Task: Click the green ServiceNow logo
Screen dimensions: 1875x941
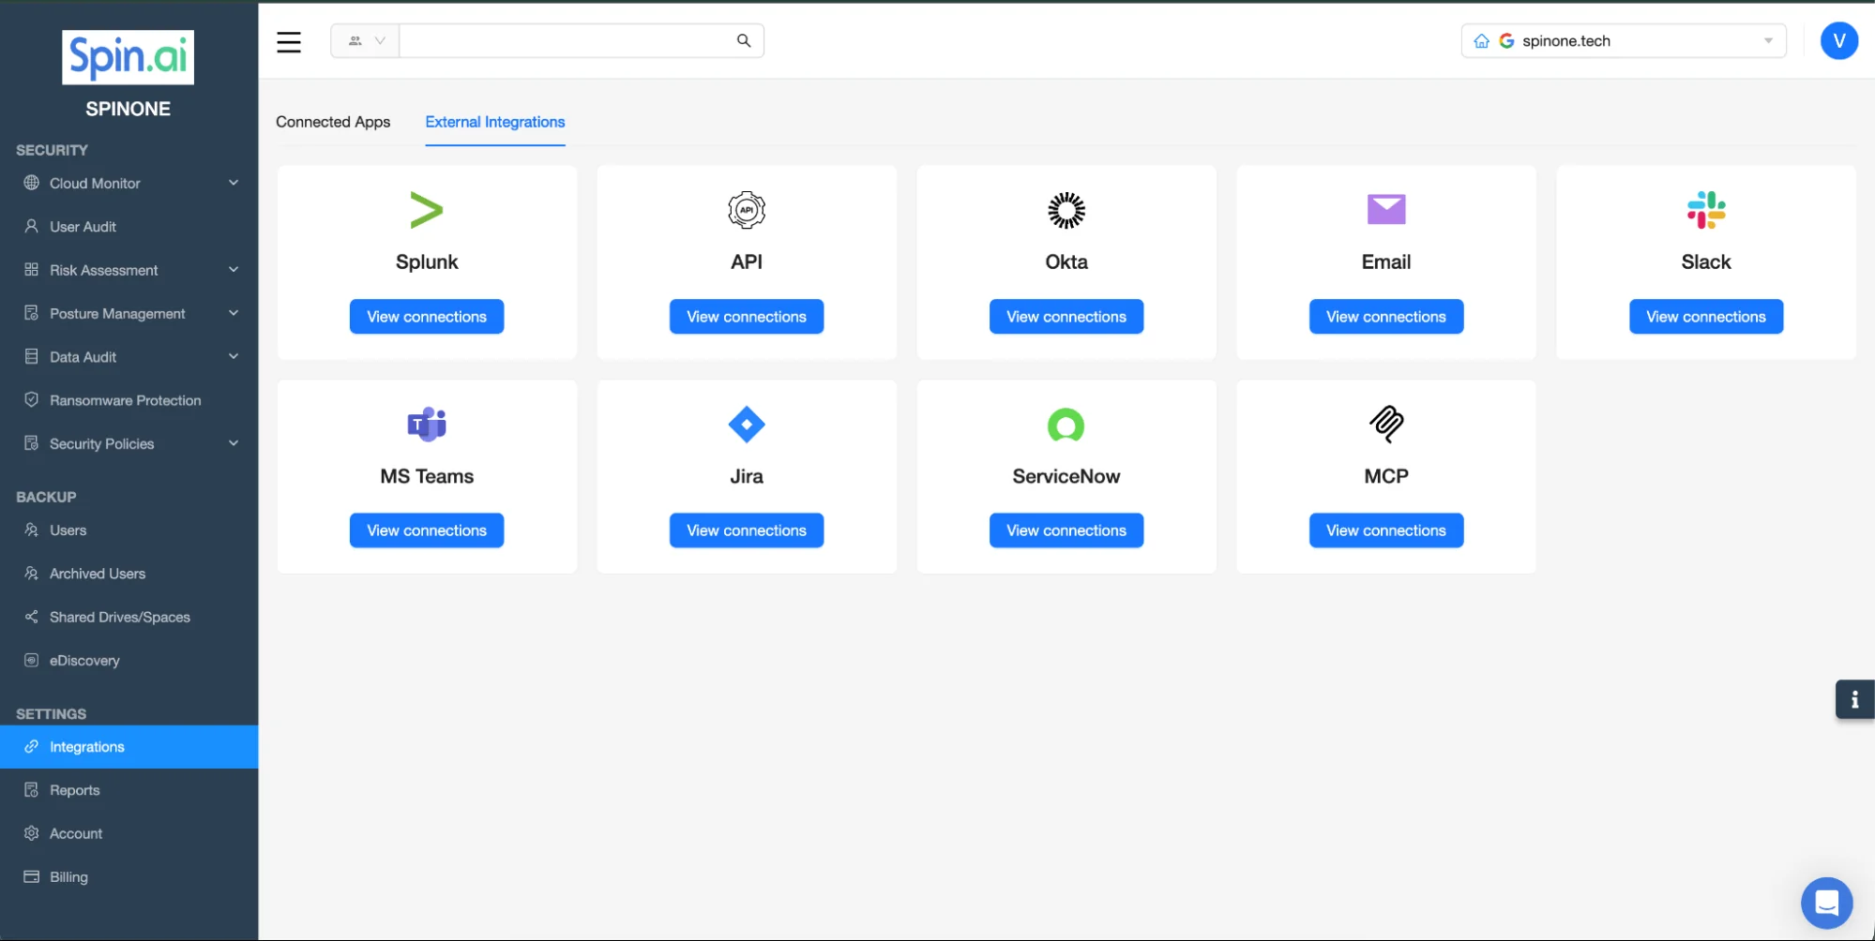Action: 1066,426
